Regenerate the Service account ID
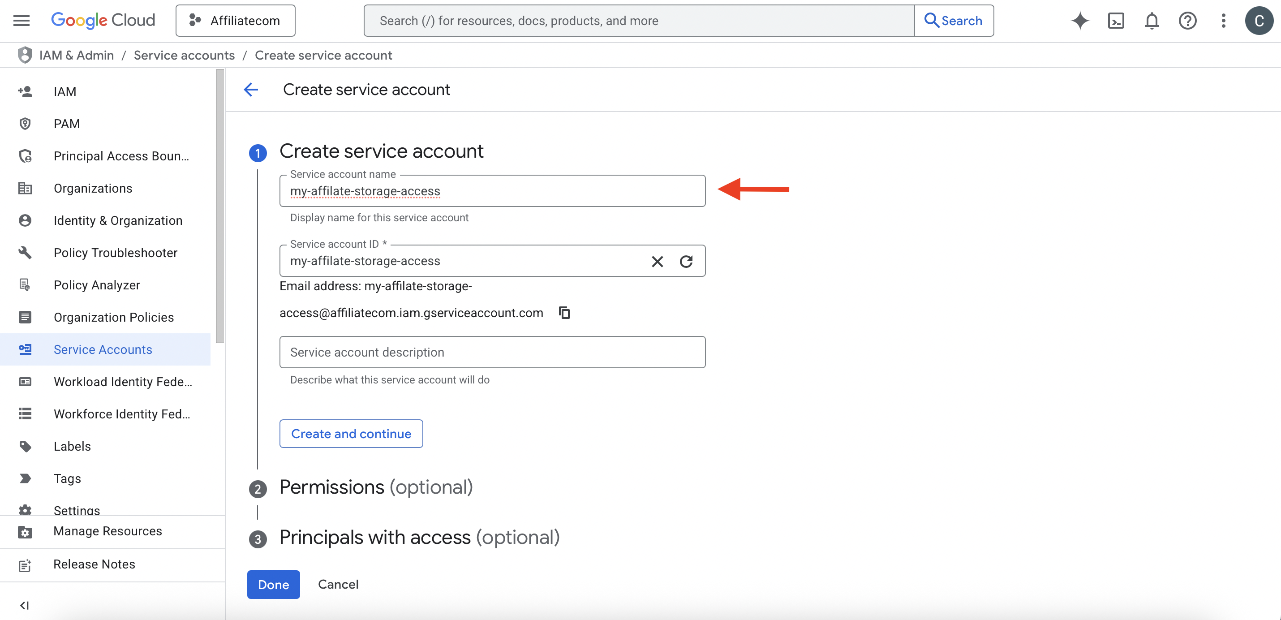Image resolution: width=1281 pixels, height=620 pixels. (x=686, y=261)
